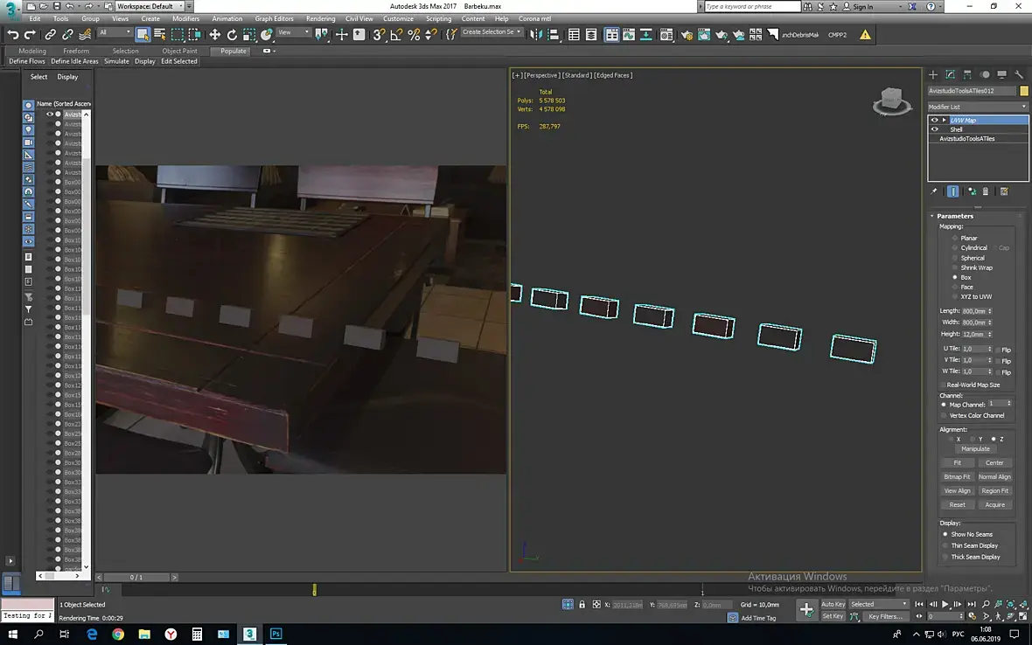Image resolution: width=1032 pixels, height=645 pixels.
Task: Click Configure Modifier Sets icon
Action: point(1004,191)
